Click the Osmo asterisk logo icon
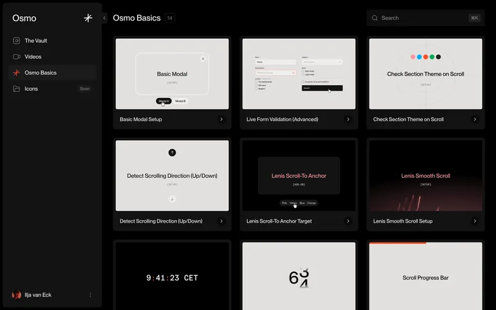 point(88,18)
